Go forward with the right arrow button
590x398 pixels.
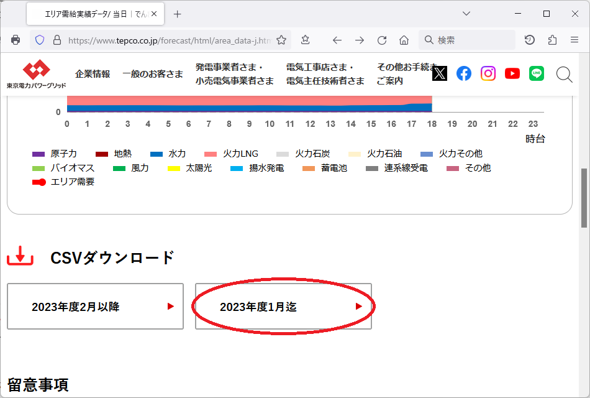pyautogui.click(x=360, y=40)
